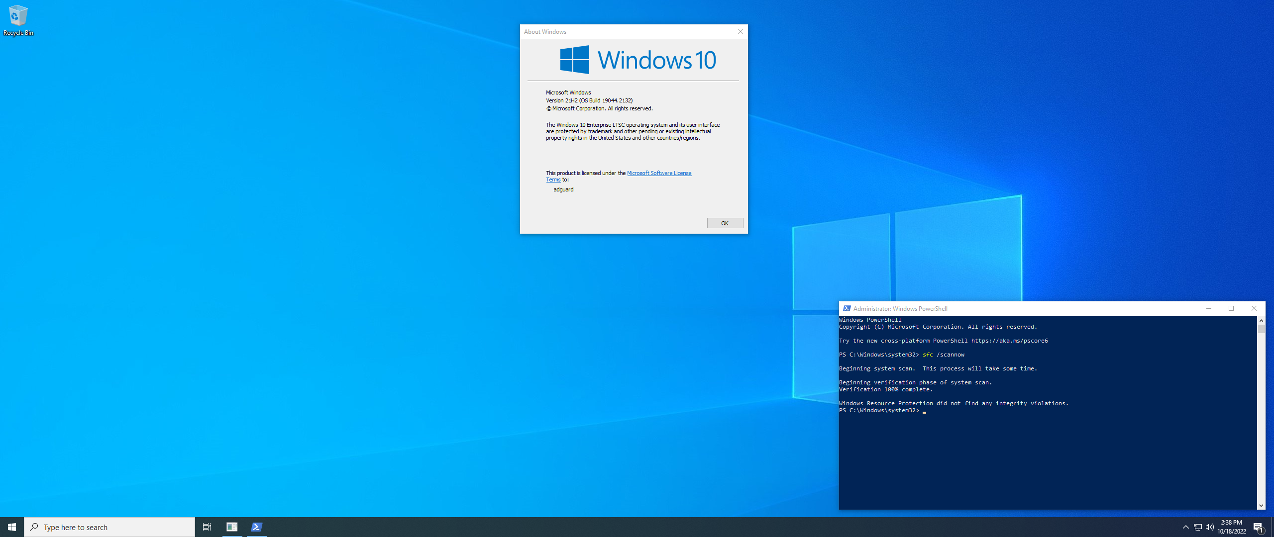The height and width of the screenshot is (537, 1274).
Task: Open the Recycle Bin desktop icon
Action: (x=18, y=20)
